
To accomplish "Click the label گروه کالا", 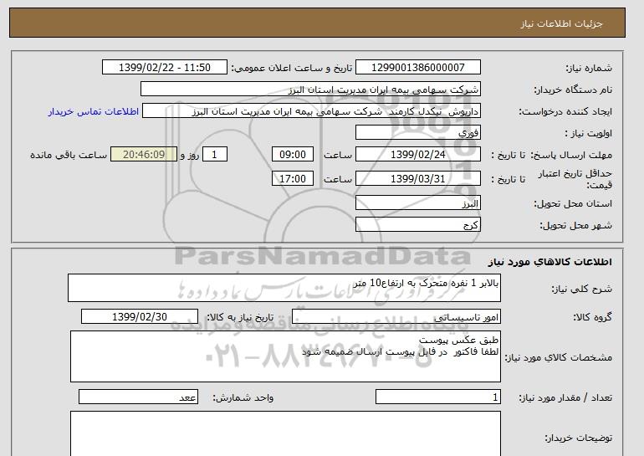I will [x=593, y=317].
